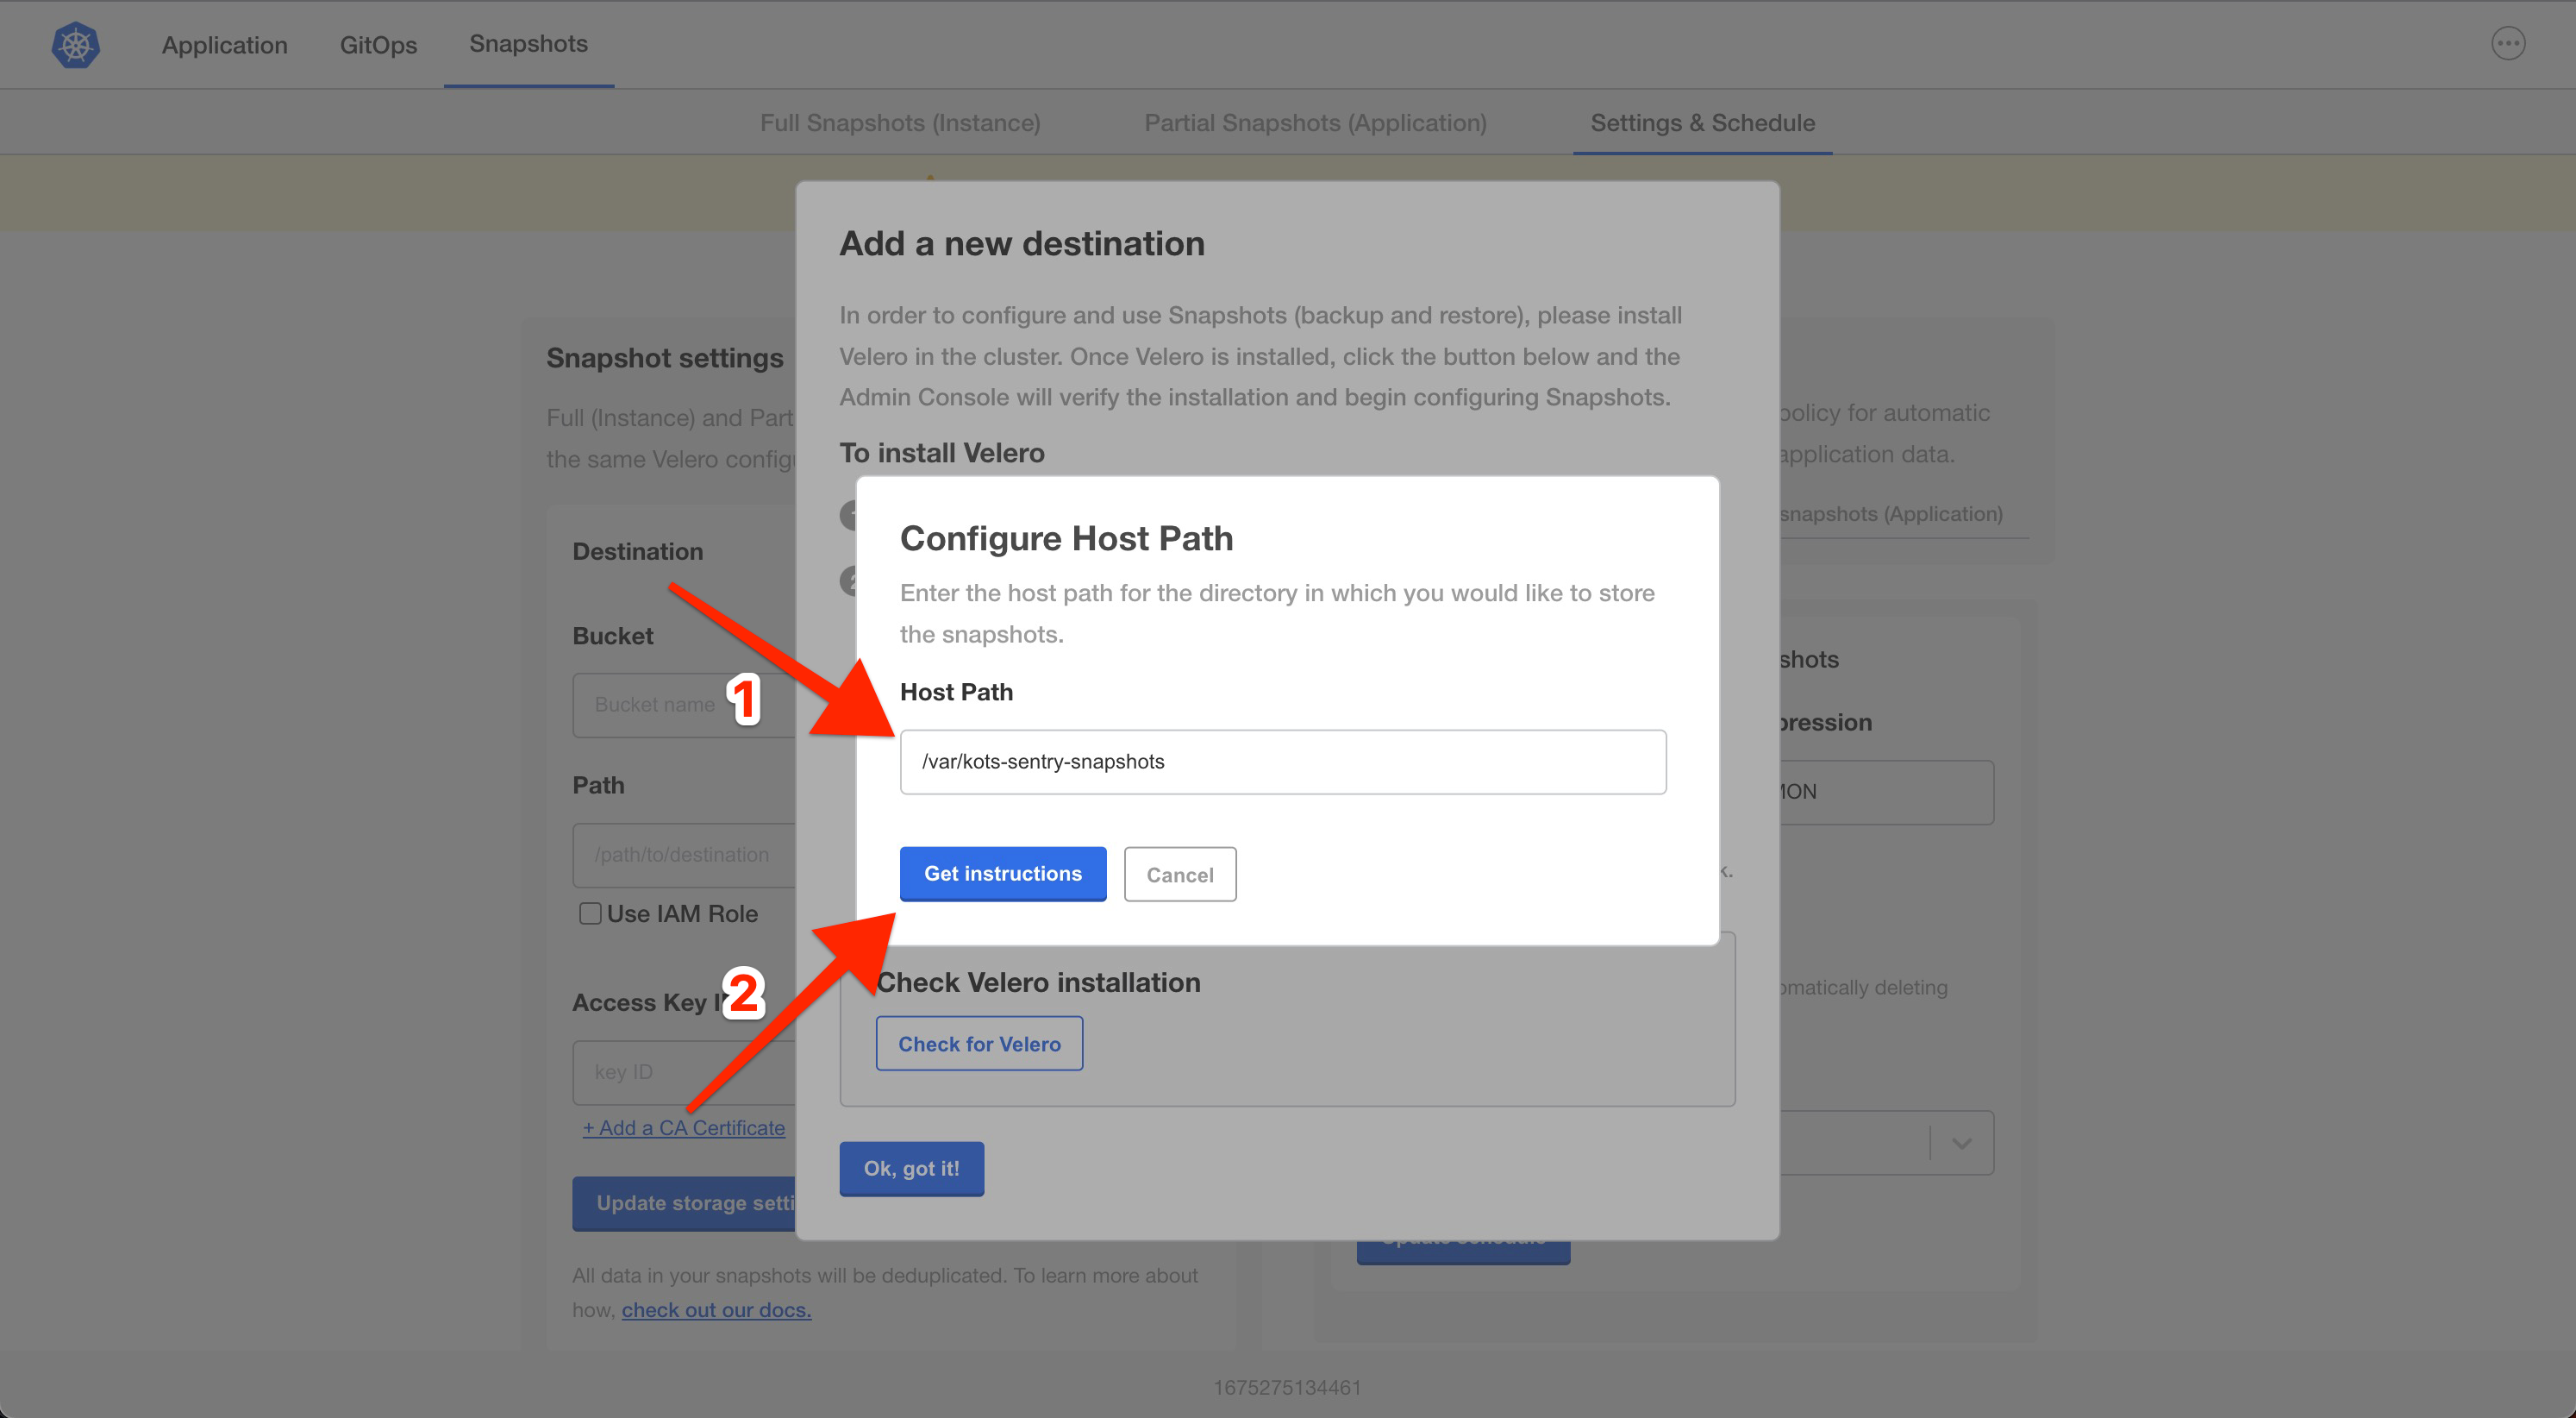Open the check out our docs link
2576x1418 pixels.
(x=716, y=1309)
